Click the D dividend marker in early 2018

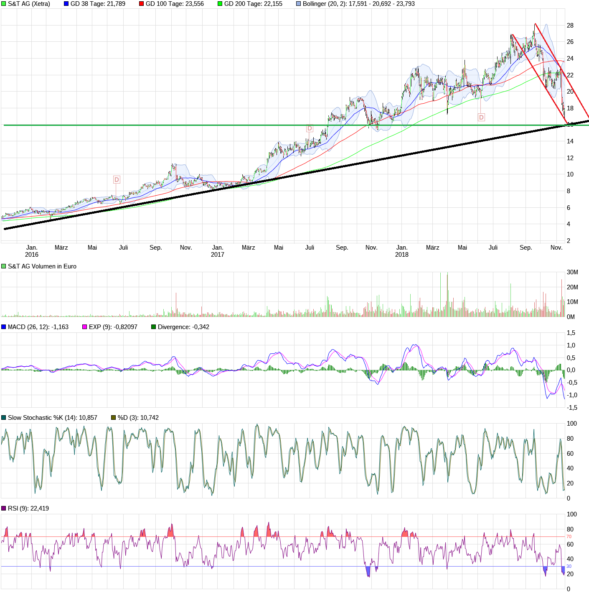482,117
